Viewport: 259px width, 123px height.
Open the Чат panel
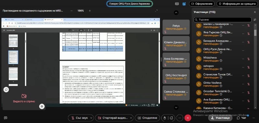click(x=242, y=118)
